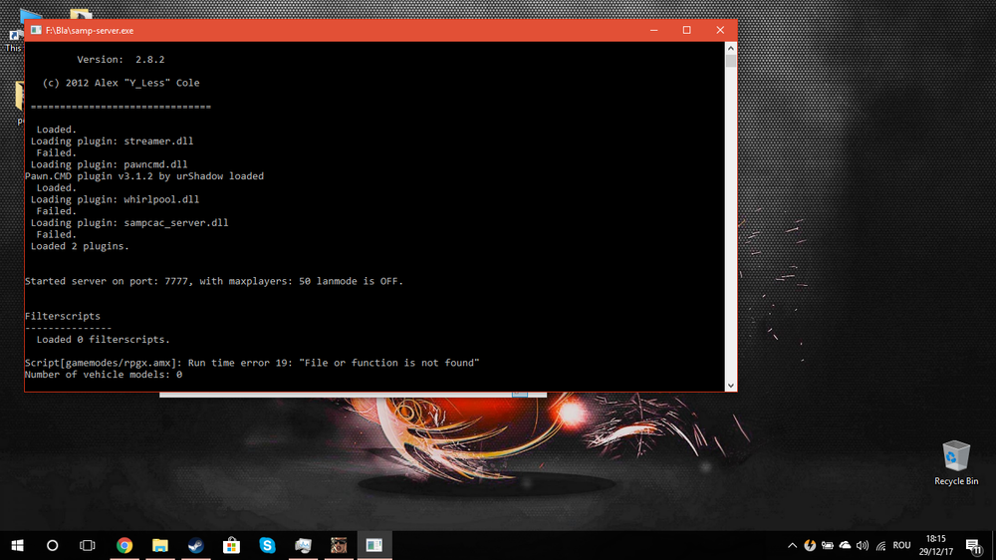Open Task View on taskbar
This screenshot has height=560, width=996.
(x=87, y=545)
